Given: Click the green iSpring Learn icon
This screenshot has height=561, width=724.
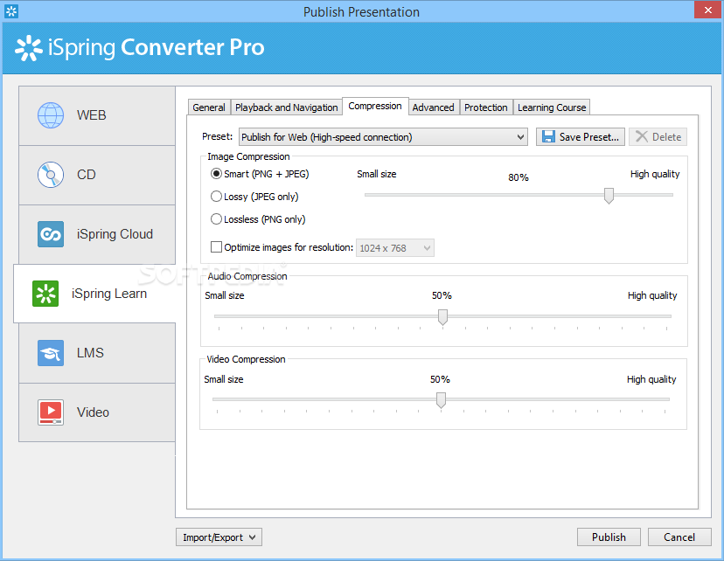Looking at the screenshot, I should (45, 294).
